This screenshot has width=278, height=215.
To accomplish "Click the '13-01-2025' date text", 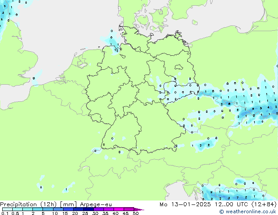I will point(191,204).
